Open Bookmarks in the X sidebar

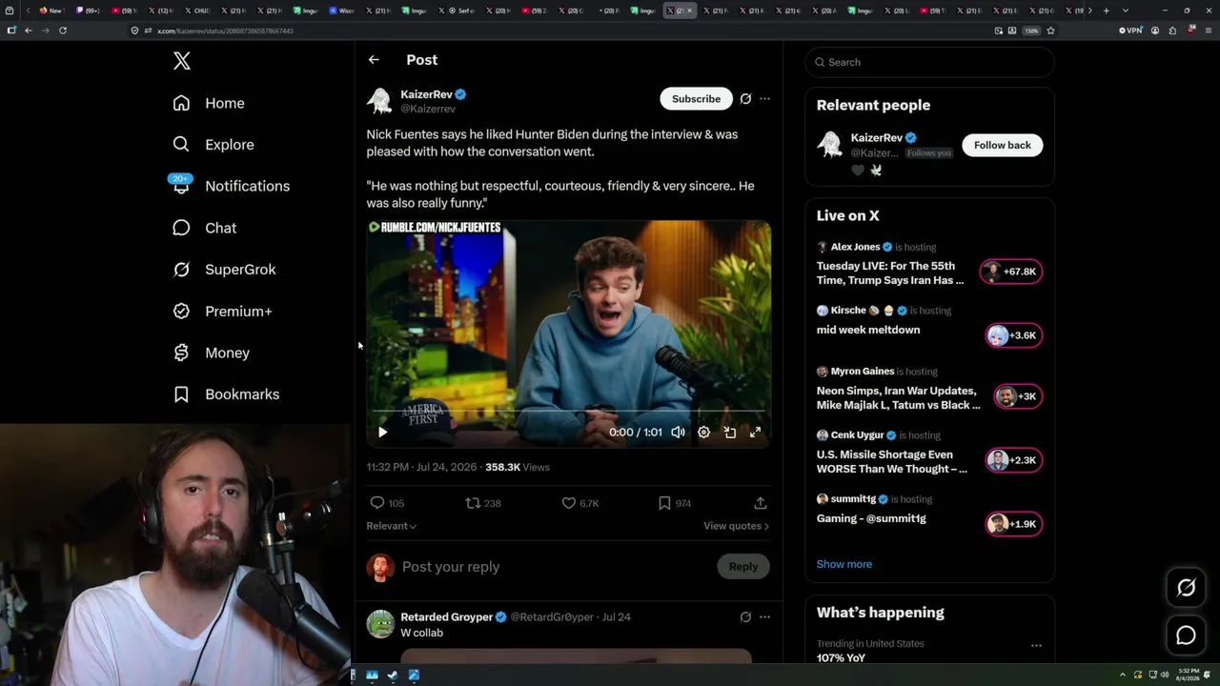226,394
